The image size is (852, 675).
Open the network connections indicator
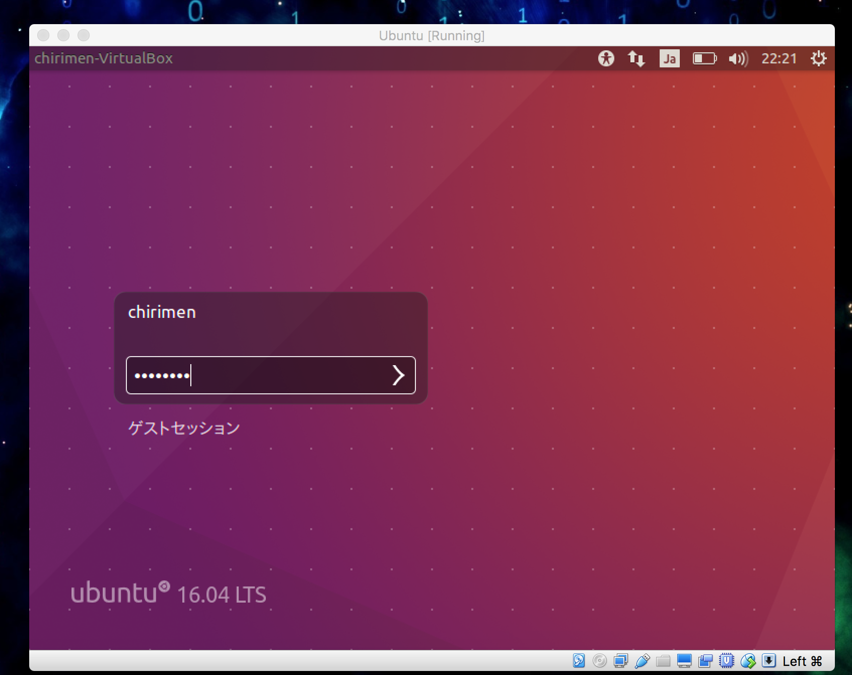636,59
